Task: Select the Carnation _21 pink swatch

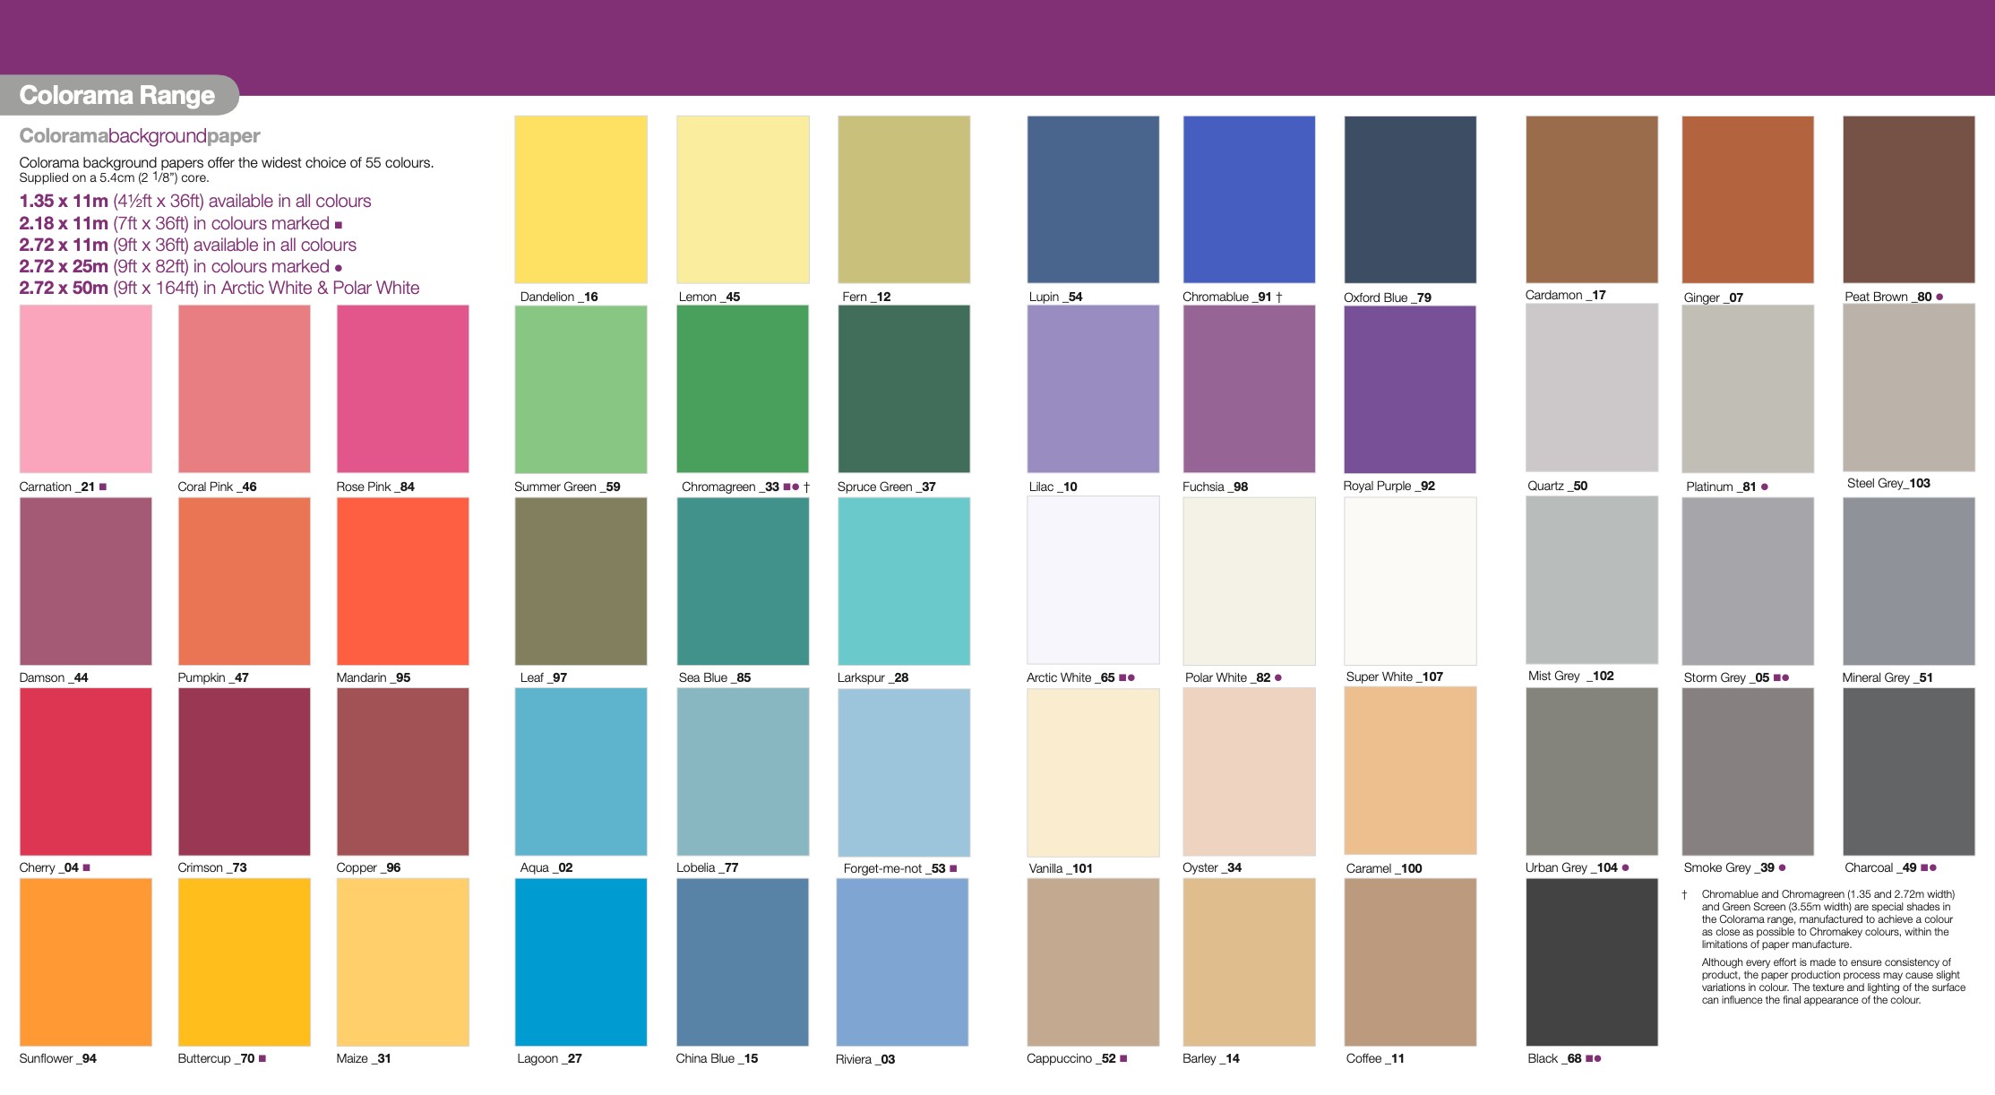Action: [85, 389]
